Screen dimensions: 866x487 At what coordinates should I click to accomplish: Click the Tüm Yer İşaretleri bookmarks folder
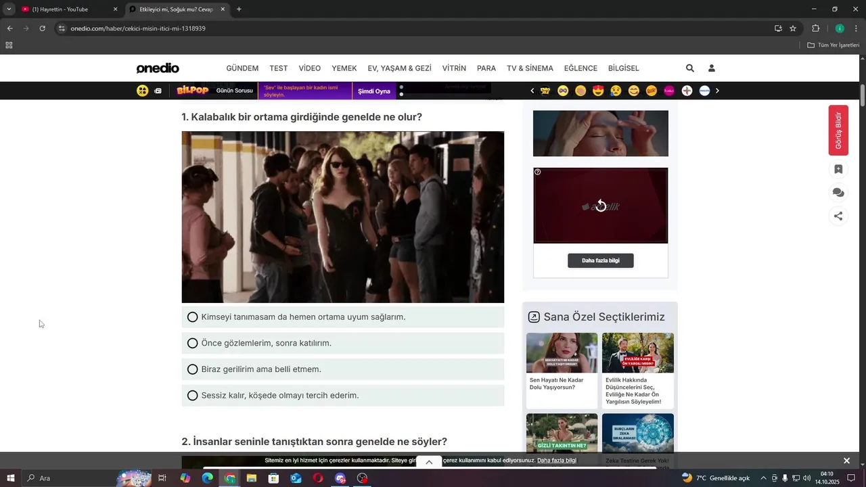[x=834, y=45]
